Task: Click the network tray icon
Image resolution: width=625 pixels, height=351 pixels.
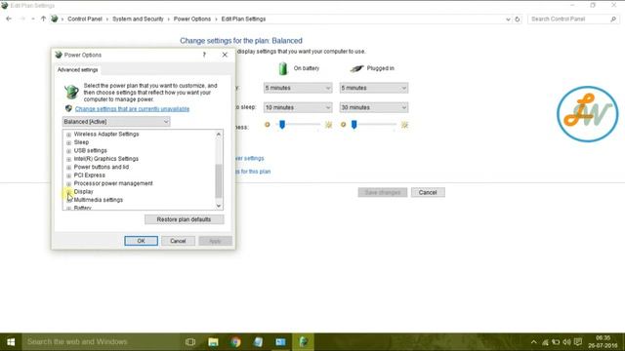Action: [x=545, y=342]
